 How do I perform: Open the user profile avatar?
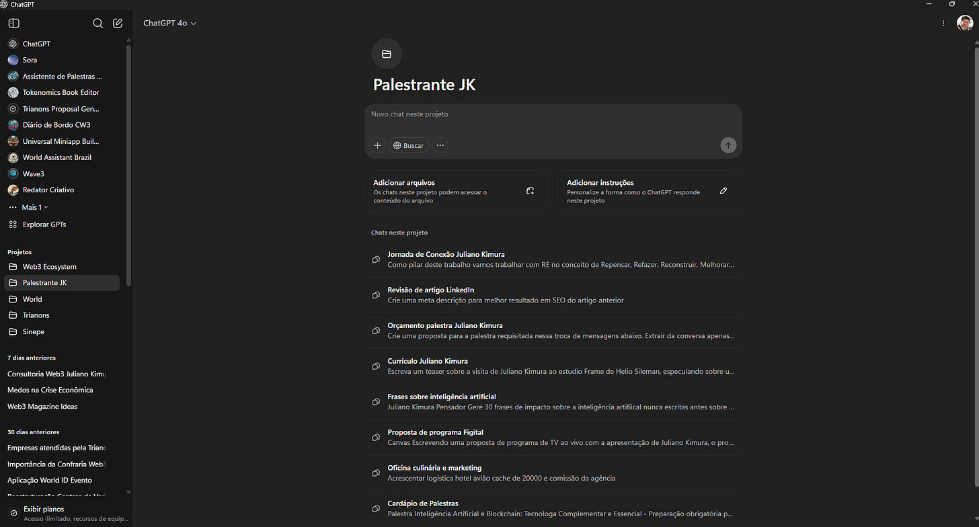coord(964,23)
